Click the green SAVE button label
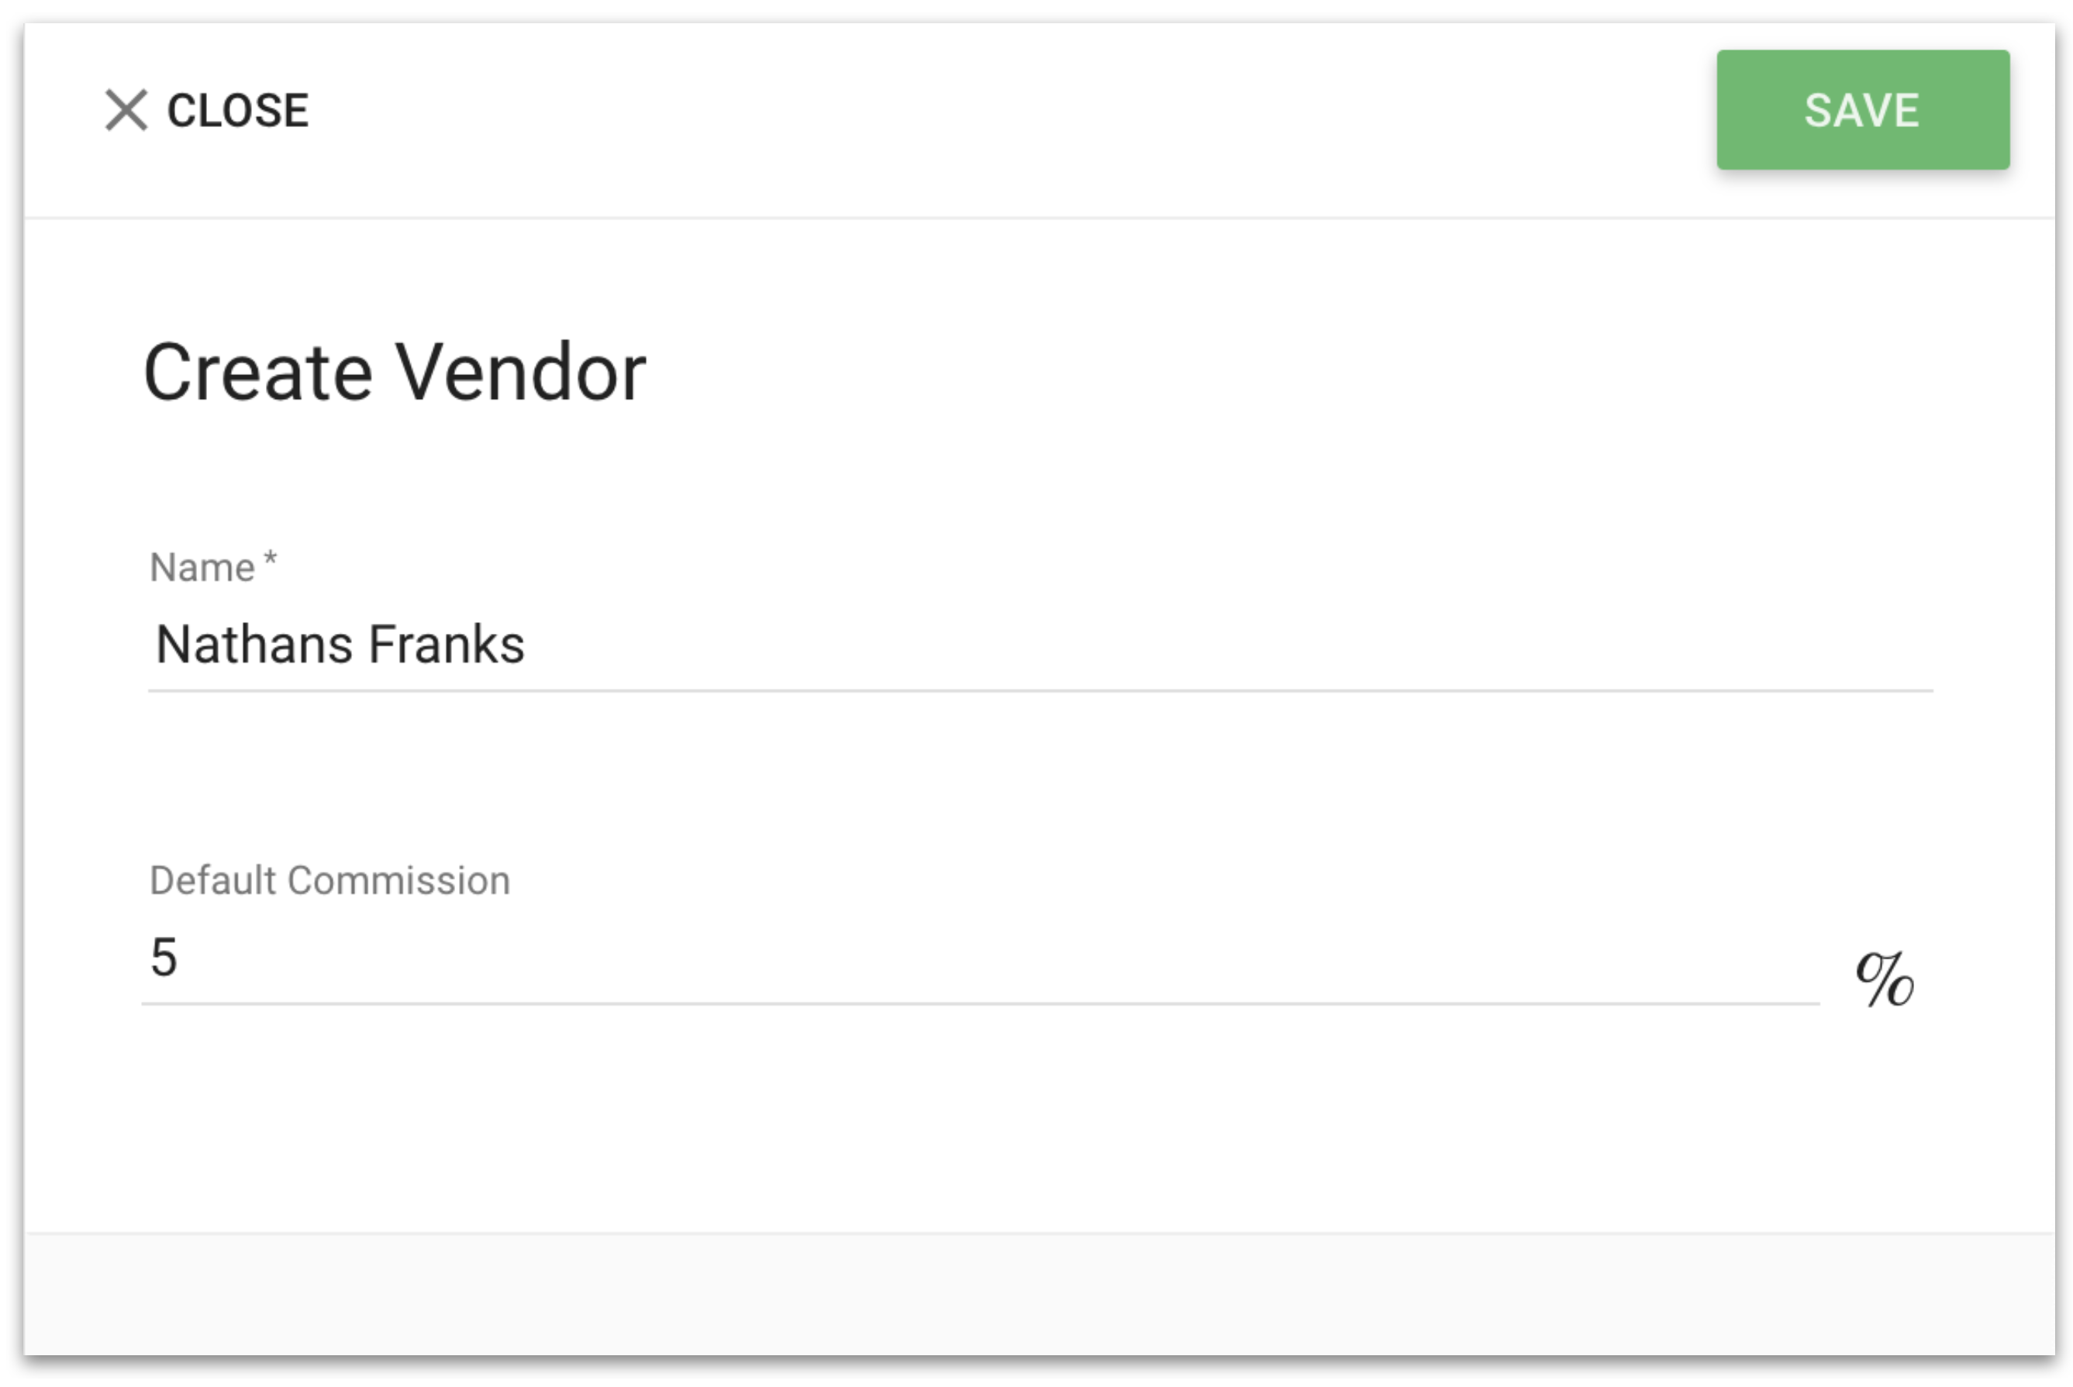Image resolution: width=2073 pixels, height=1387 pixels. [1862, 111]
